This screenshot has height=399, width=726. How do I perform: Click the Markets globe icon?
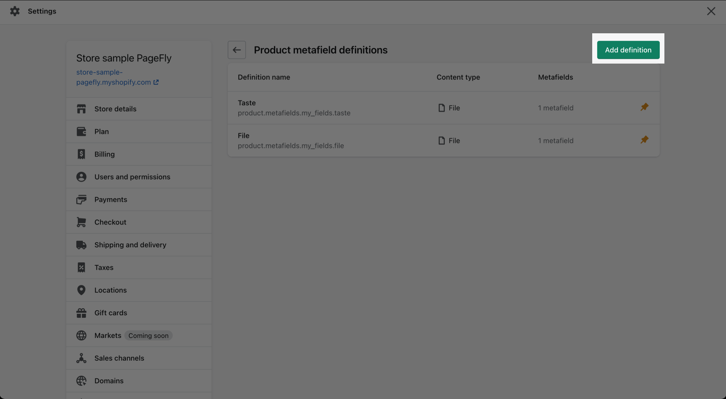81,335
